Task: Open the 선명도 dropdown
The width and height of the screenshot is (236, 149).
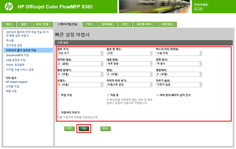Action: pyautogui.click(x=80, y=85)
